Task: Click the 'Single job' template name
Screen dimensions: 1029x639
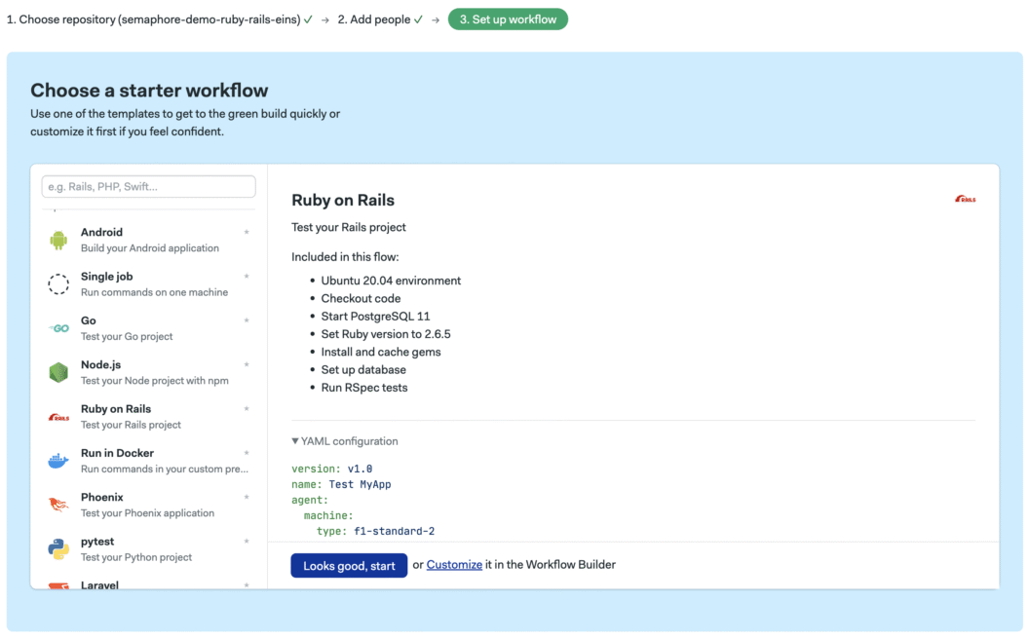Action: [107, 277]
